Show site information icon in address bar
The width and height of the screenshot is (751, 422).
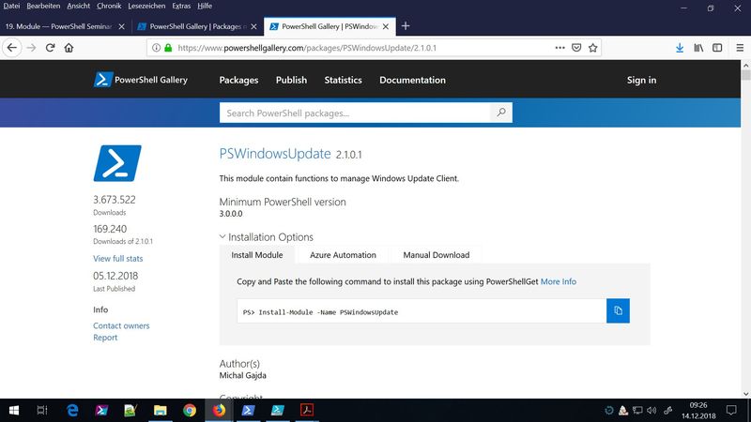click(x=156, y=48)
